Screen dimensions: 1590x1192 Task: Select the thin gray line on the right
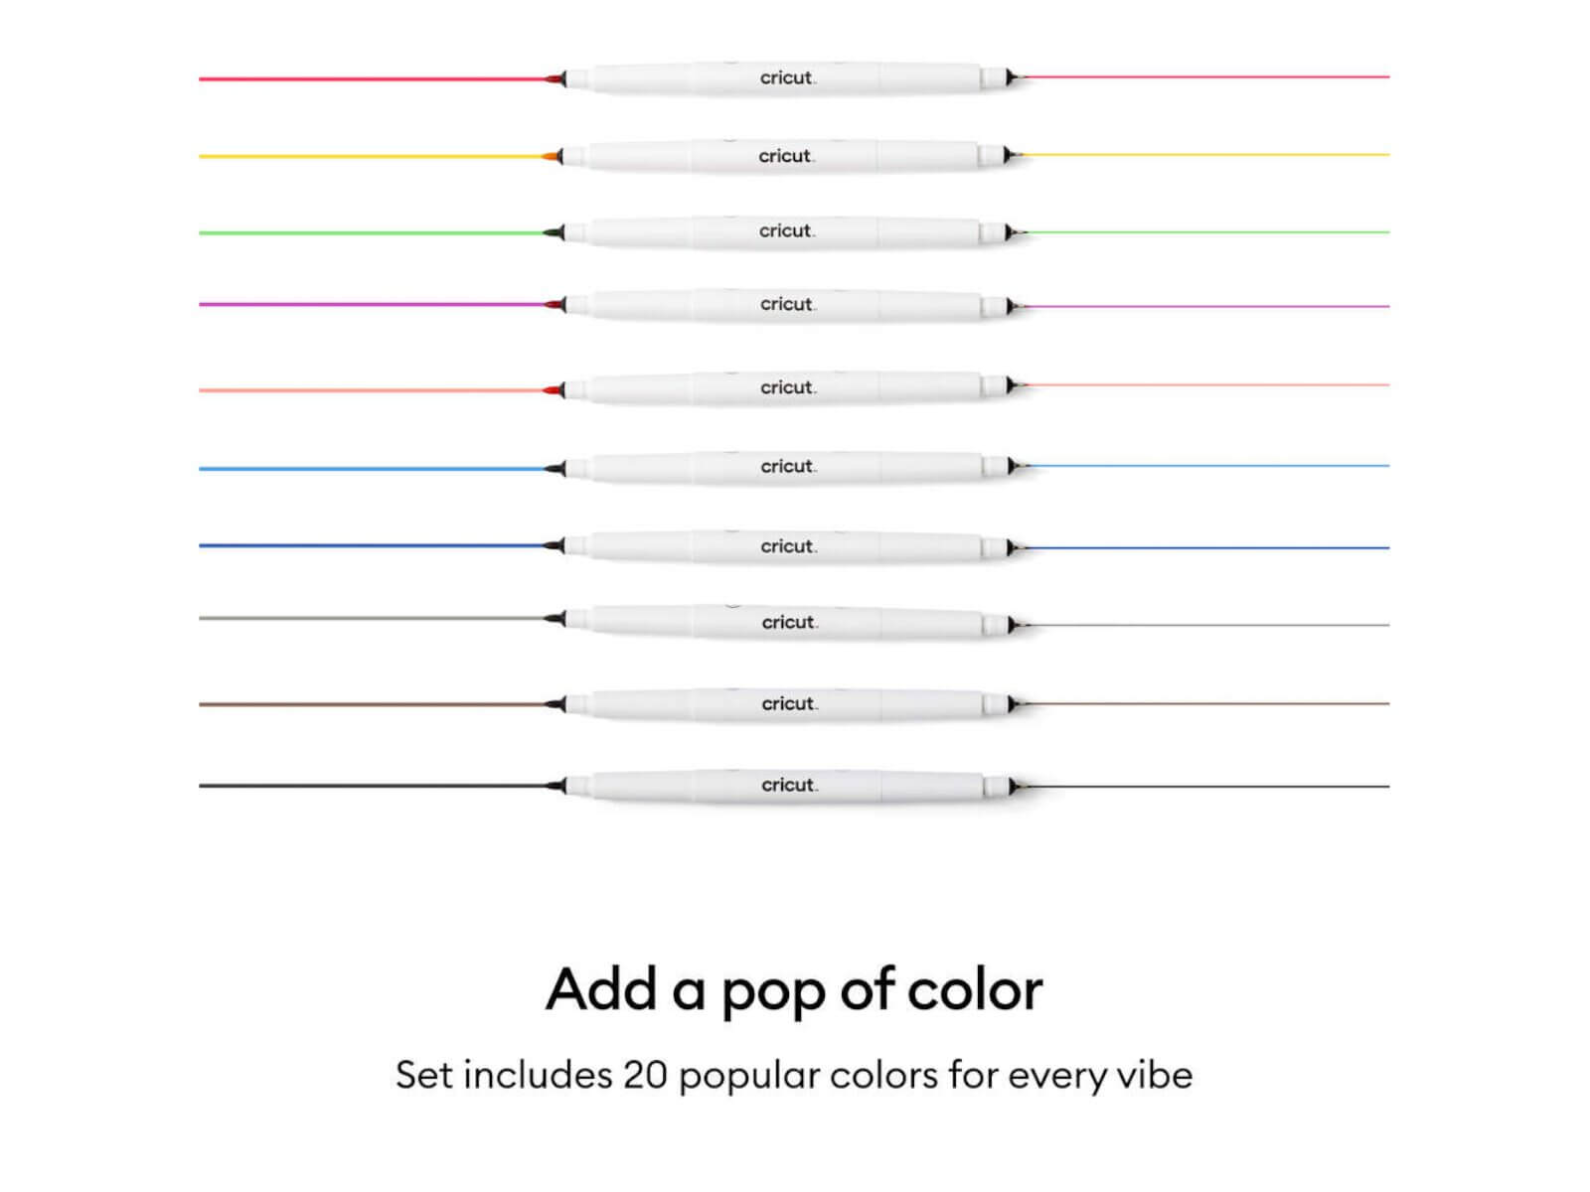click(1207, 625)
